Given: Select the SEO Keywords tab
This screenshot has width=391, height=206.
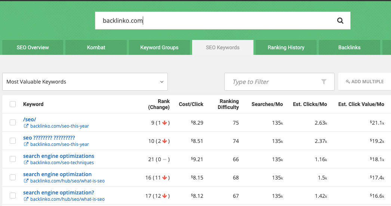Looking at the screenshot, I should coord(223,47).
